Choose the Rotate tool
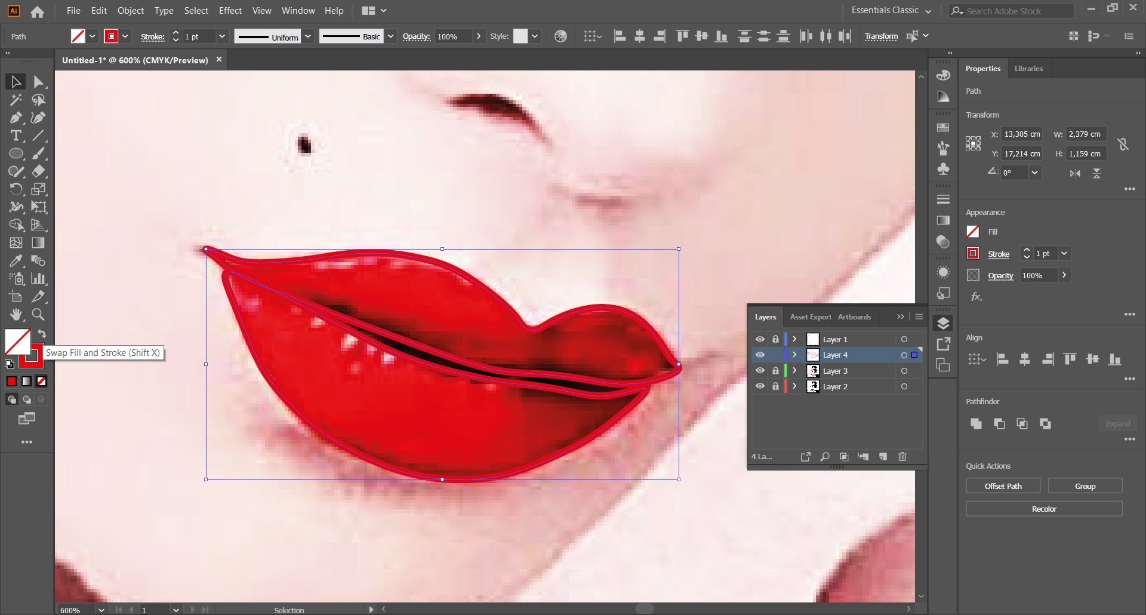1146x615 pixels. pyautogui.click(x=16, y=189)
